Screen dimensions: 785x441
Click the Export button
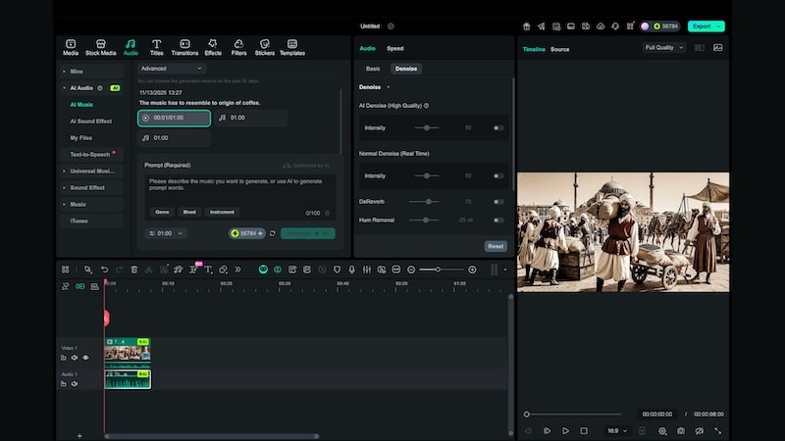[x=706, y=26]
